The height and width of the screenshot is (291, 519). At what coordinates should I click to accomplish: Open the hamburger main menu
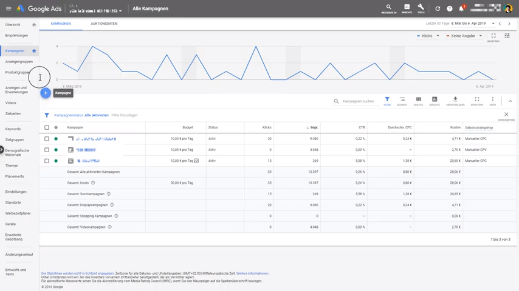[x=9, y=9]
